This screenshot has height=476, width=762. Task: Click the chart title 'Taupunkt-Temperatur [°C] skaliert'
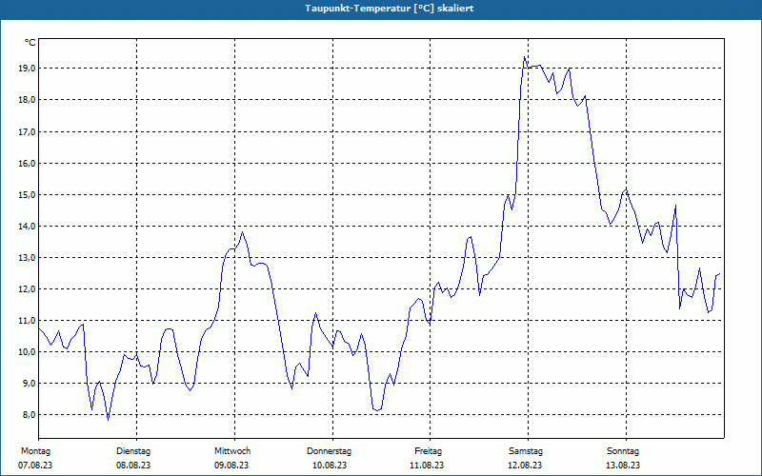[x=390, y=9]
